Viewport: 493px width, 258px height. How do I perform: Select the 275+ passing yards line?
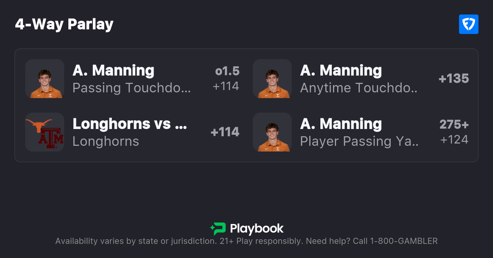pos(454,124)
